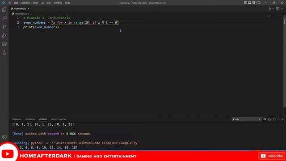The height and width of the screenshot is (161, 286).
Task: Click line number 2 in the gutter
Action: [x=18, y=22]
